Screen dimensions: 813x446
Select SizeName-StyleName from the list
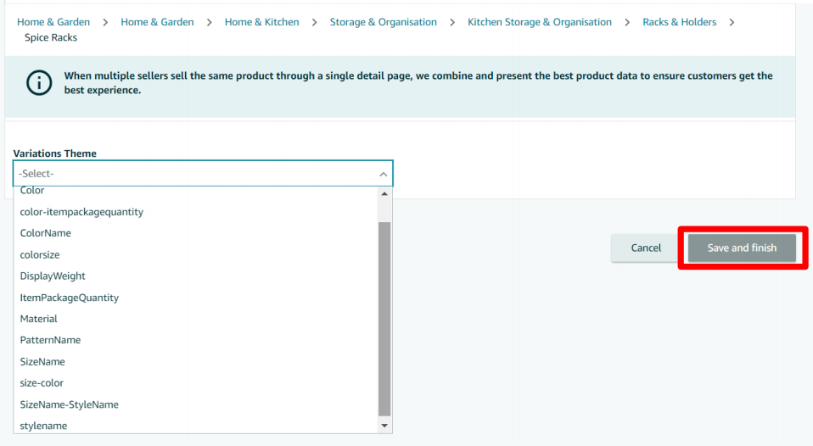tap(70, 404)
